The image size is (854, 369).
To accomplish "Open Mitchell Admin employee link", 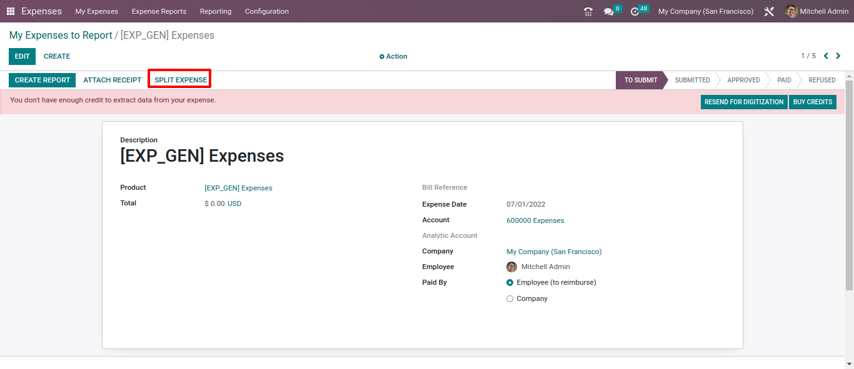I will click(x=545, y=267).
